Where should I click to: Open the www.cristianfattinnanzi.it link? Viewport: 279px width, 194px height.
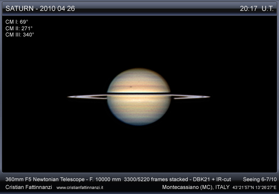80,187
